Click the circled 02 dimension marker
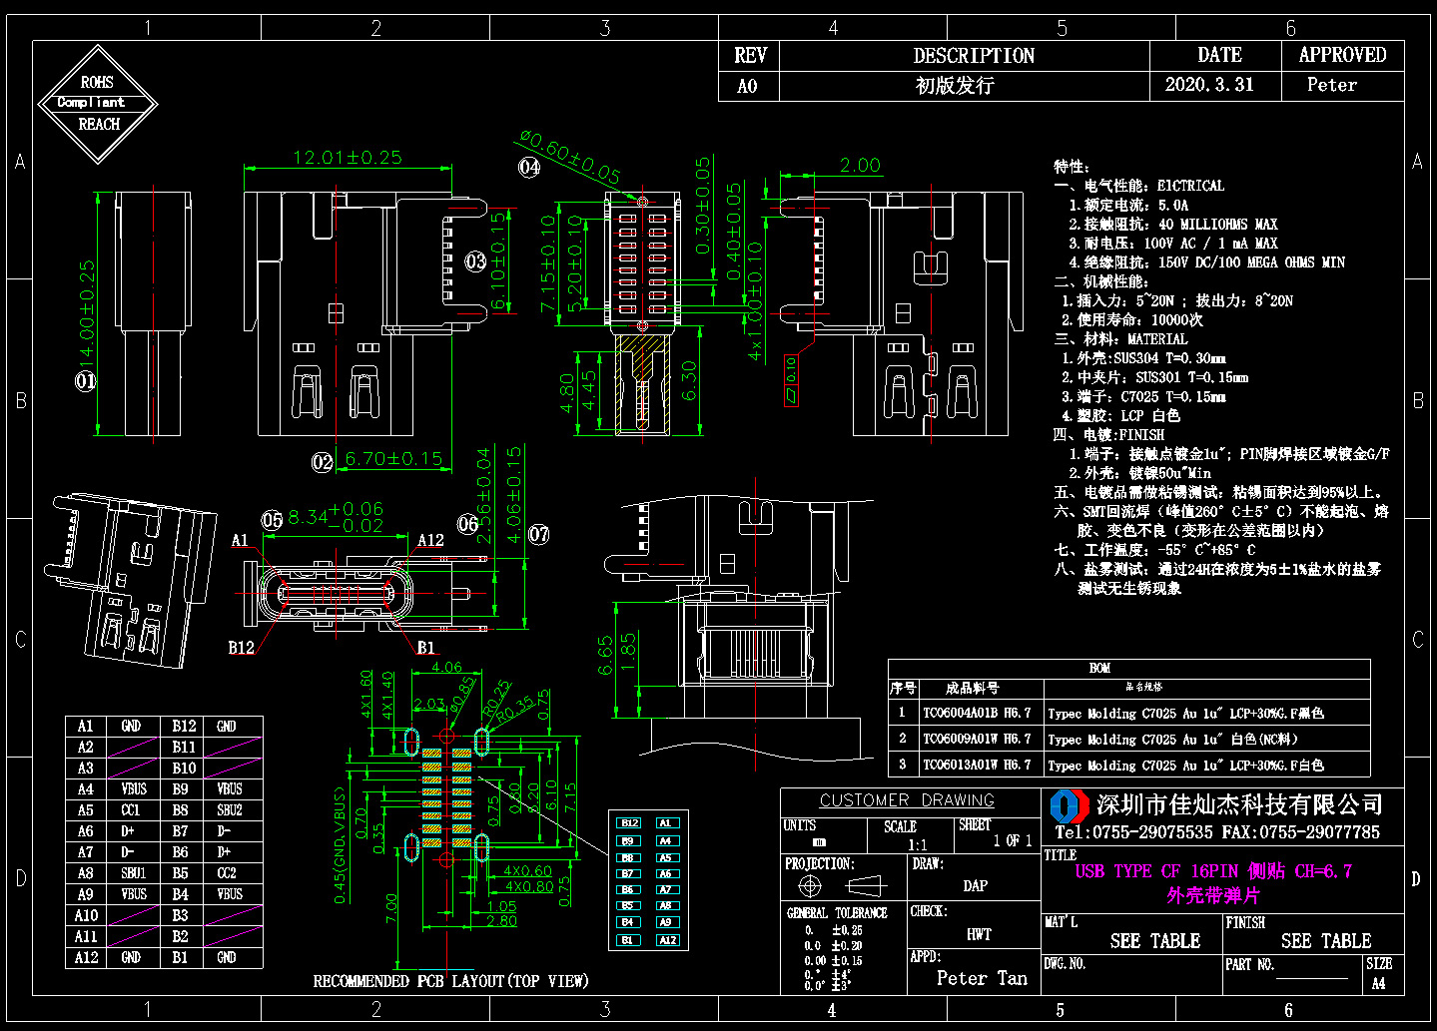Viewport: 1437px width, 1031px height. pyautogui.click(x=322, y=462)
